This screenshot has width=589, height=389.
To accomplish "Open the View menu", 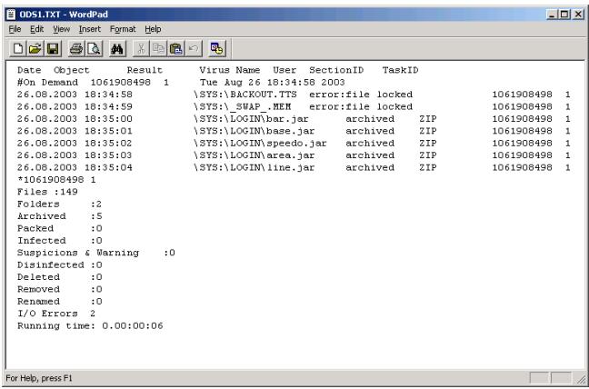I will [x=61, y=29].
